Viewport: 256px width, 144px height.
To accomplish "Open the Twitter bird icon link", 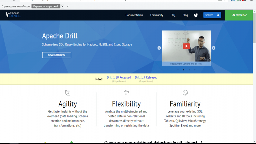I will 196,15.
